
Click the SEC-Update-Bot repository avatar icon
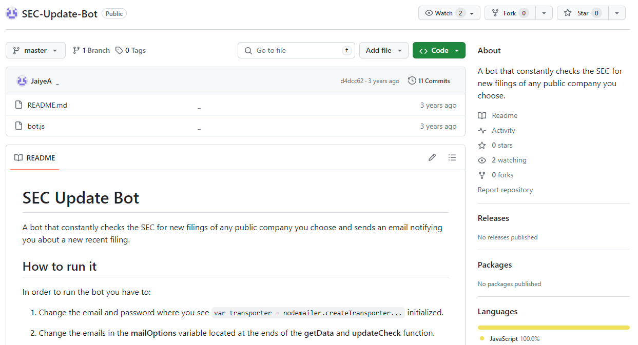[12, 14]
